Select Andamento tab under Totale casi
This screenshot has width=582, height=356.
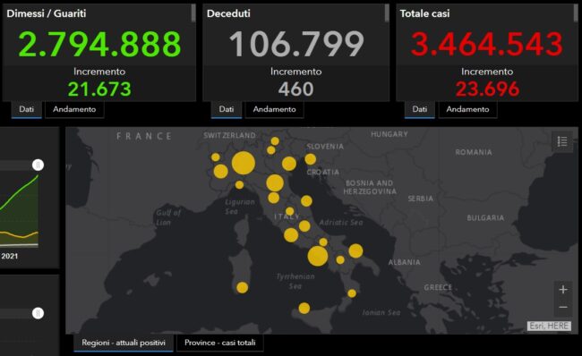(467, 109)
